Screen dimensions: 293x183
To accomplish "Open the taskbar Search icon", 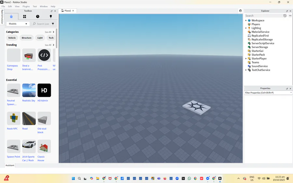I will [x=79, y=178].
